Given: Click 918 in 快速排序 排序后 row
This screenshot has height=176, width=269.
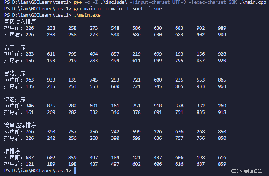Looking at the screenshot, I should [222, 112].
